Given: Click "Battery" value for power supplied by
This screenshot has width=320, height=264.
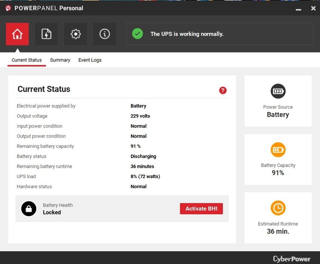Looking at the screenshot, I should (x=138, y=106).
